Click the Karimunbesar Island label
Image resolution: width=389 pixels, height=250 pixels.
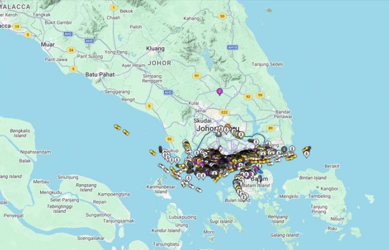coord(162,189)
